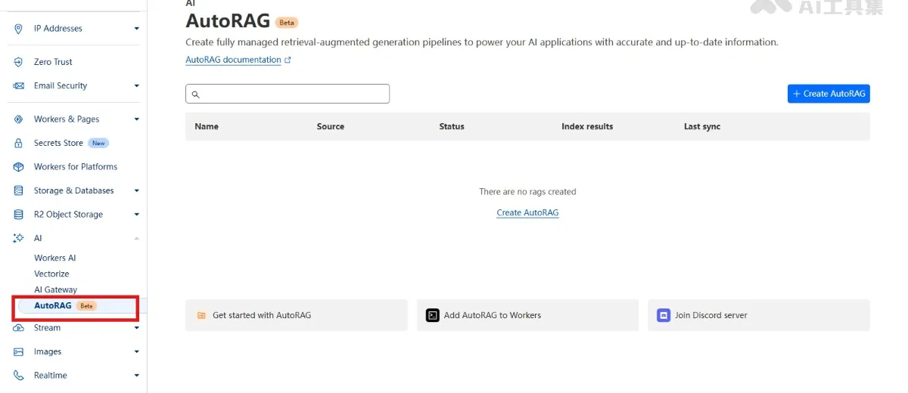The height and width of the screenshot is (393, 908).
Task: Focus the AutoRAG search field
Action: click(x=288, y=94)
